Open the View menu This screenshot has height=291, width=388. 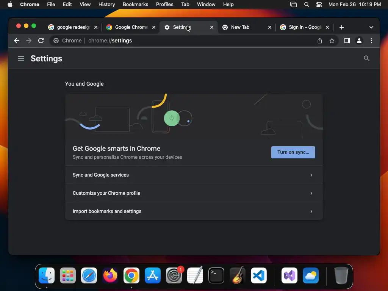[85, 5]
